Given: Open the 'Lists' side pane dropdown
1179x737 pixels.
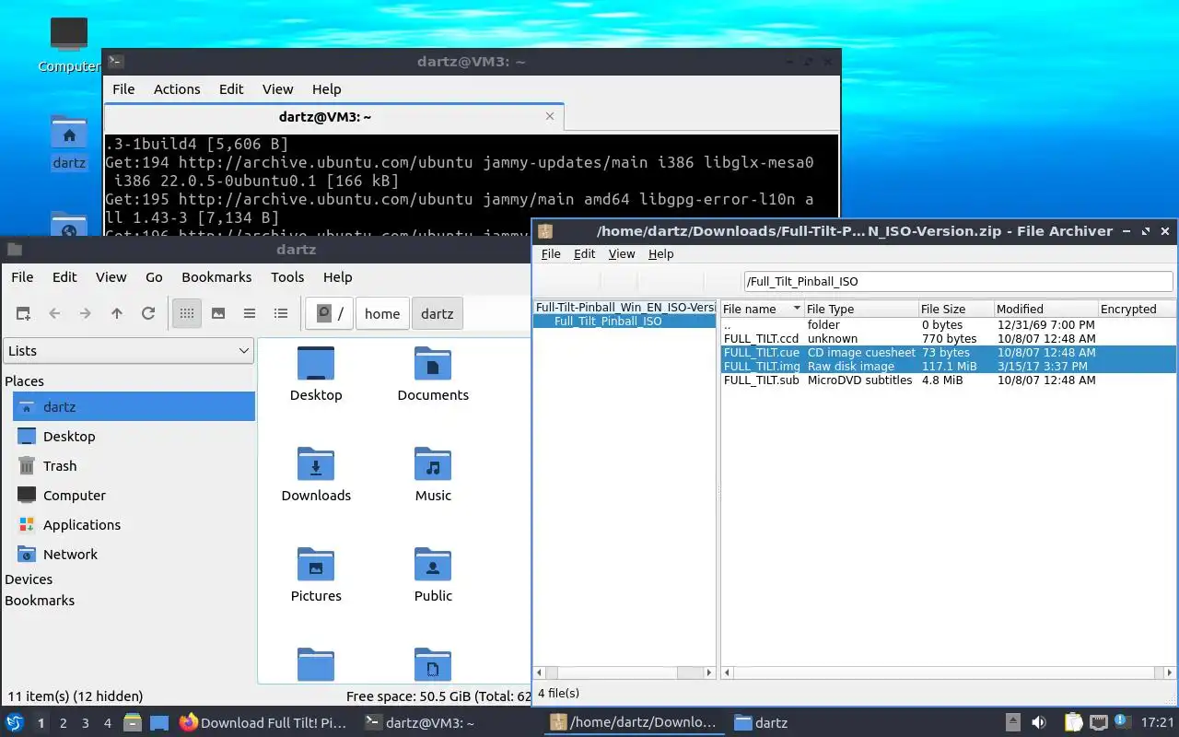Looking at the screenshot, I should [x=128, y=350].
